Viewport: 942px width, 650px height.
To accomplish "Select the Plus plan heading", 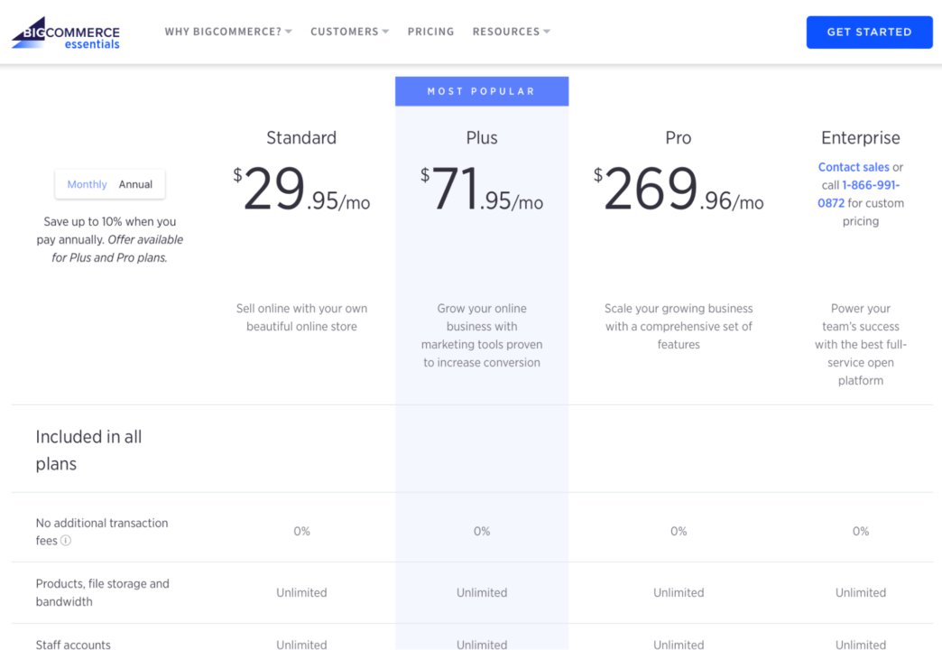I will pos(482,138).
